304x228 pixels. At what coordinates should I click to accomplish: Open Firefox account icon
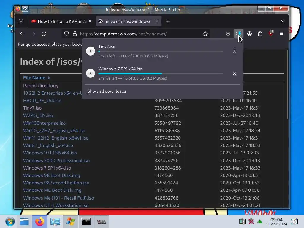(x=249, y=34)
